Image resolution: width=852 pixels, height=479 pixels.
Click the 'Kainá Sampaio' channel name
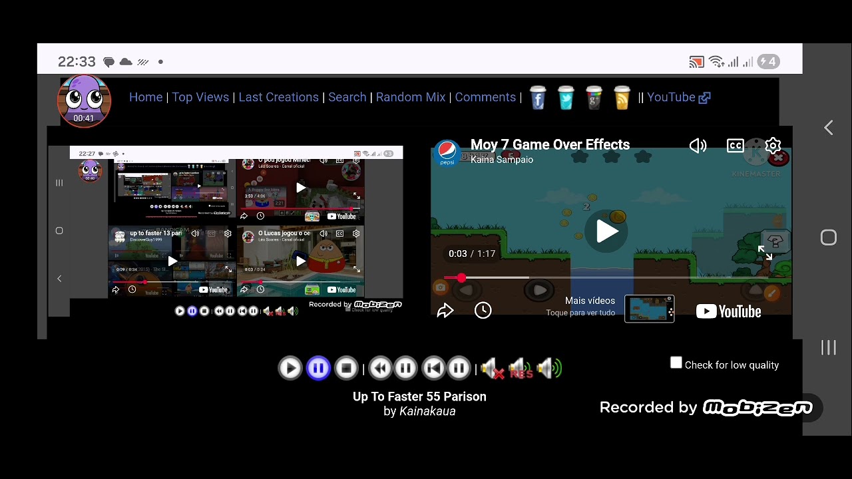(502, 160)
